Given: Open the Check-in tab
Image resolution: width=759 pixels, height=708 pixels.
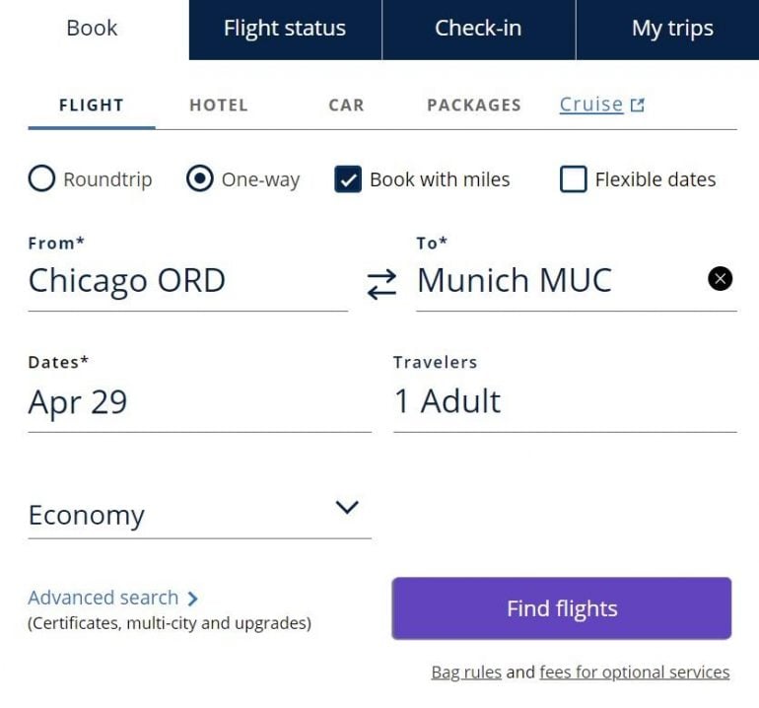Looking at the screenshot, I should (478, 29).
